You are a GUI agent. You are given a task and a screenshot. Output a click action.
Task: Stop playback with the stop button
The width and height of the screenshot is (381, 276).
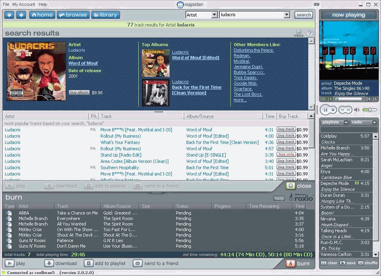(333, 110)
